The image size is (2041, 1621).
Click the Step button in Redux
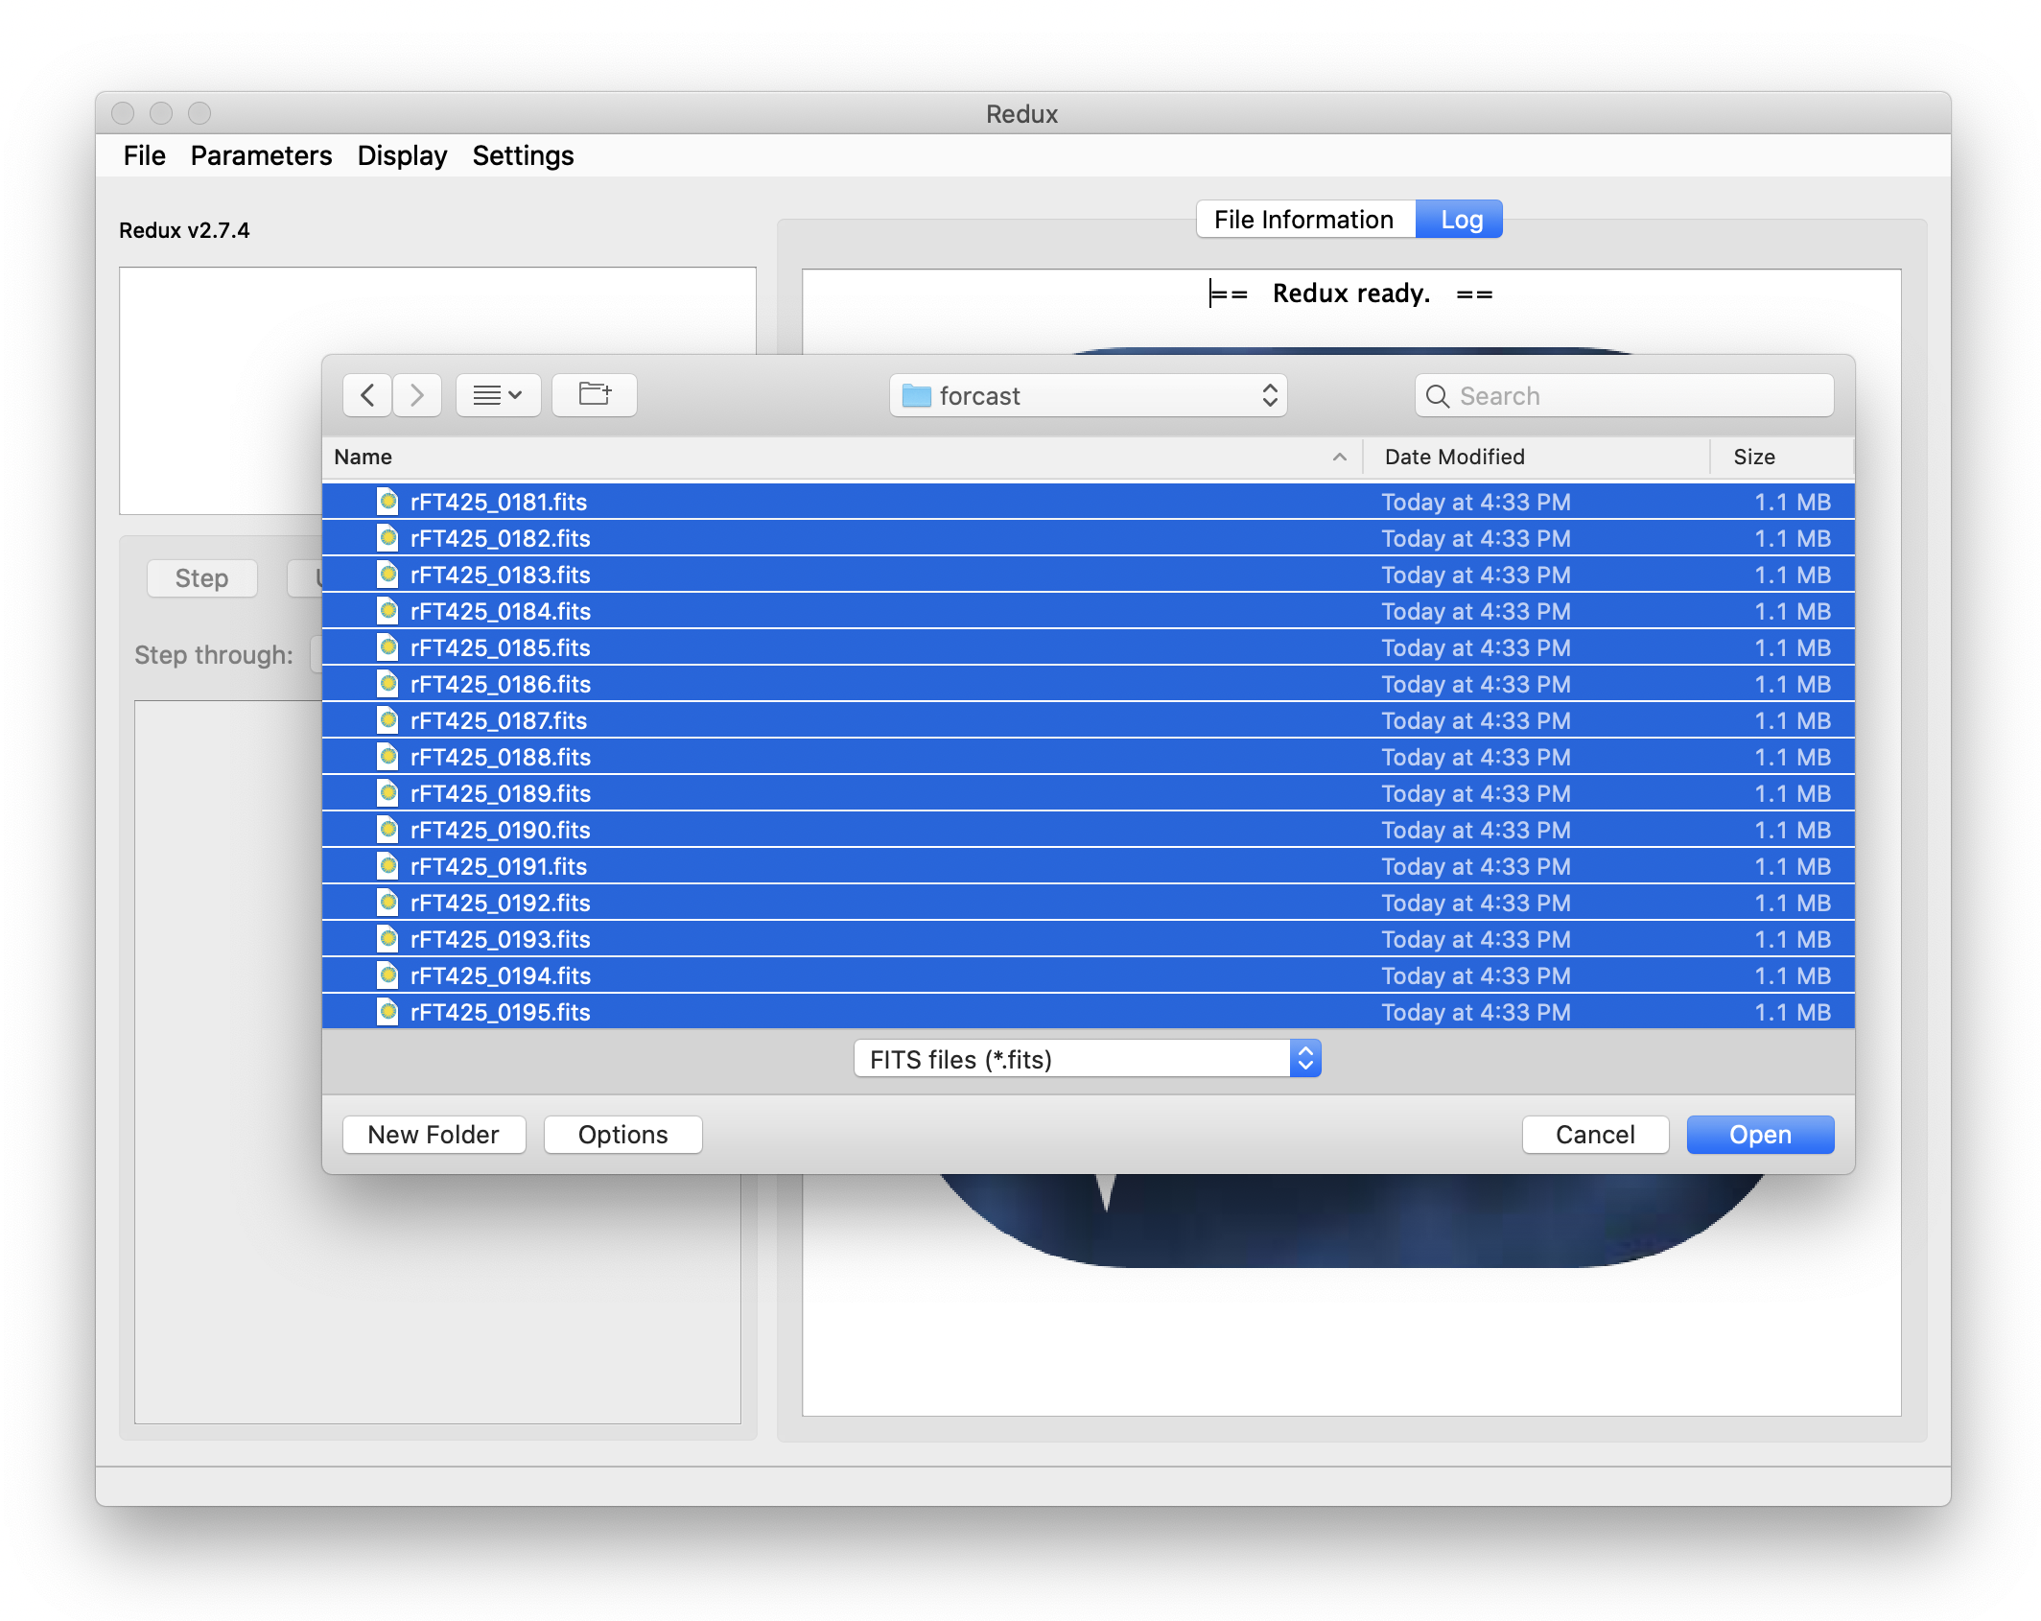[201, 577]
